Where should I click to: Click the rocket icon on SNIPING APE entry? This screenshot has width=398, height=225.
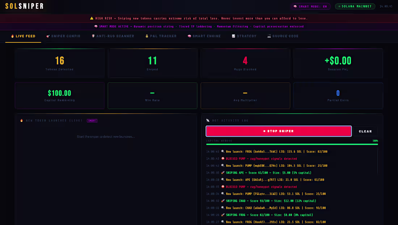coord(223,173)
